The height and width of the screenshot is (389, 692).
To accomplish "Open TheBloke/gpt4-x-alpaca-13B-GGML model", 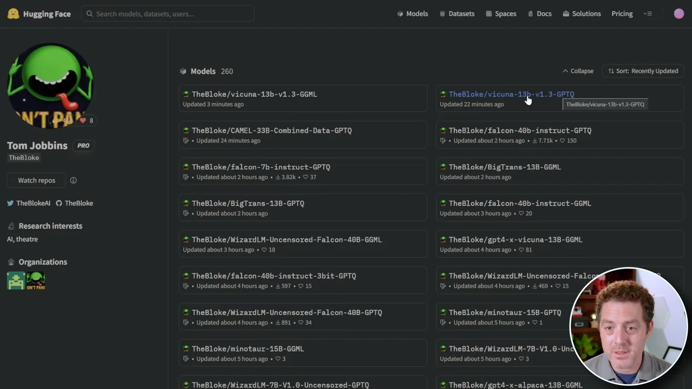I will (516, 385).
